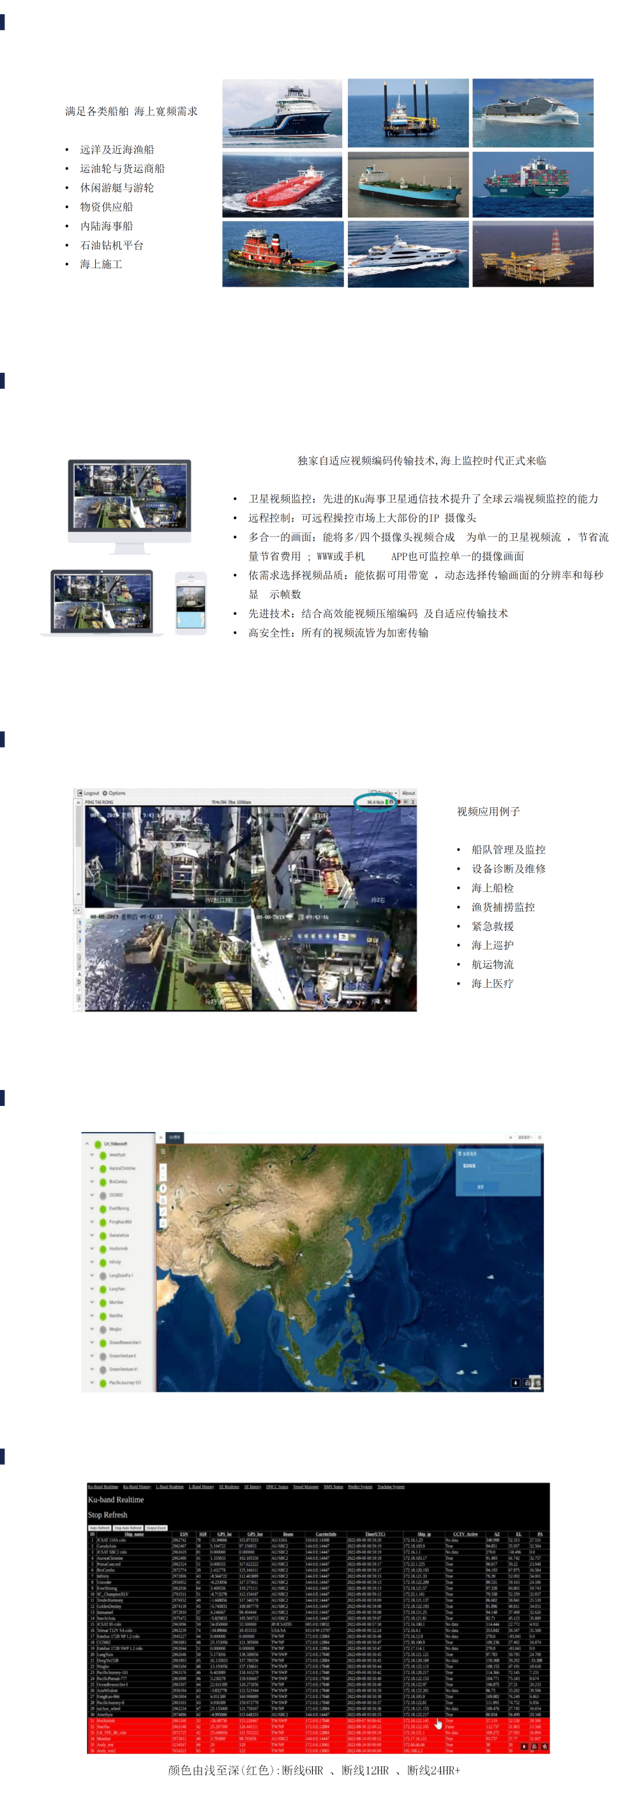The height and width of the screenshot is (1793, 637).
Task: Click the white cruise ship photo
Action: (533, 113)
